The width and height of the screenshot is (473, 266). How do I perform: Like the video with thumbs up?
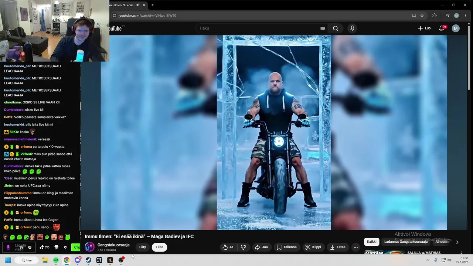(228, 247)
